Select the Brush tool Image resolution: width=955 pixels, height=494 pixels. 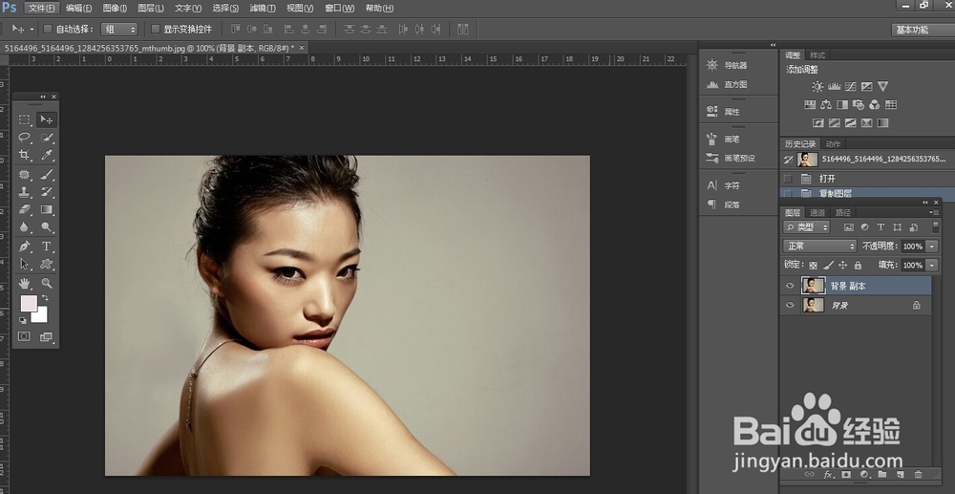[x=46, y=174]
